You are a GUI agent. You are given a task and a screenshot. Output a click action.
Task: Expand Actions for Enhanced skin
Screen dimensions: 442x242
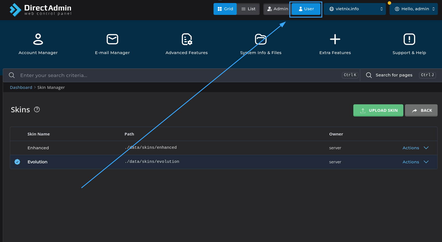[411, 148]
